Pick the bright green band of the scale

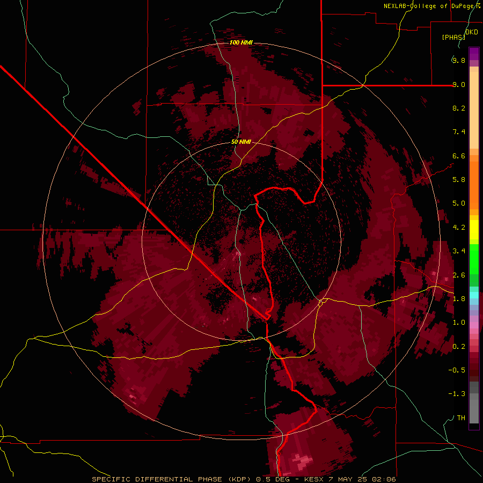[x=474, y=259]
